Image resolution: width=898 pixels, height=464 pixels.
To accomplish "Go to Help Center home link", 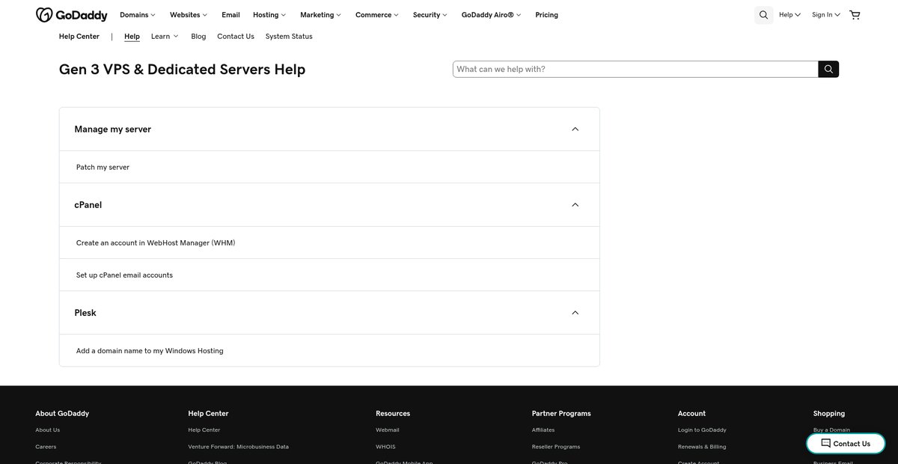I will point(79,36).
